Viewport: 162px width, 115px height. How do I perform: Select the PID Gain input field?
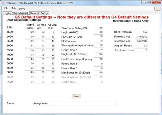click(98, 37)
